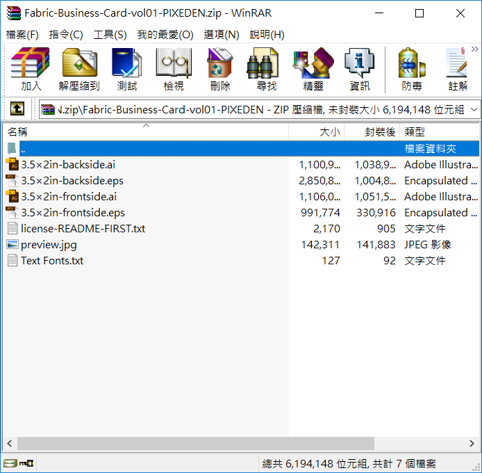Select file Text Fonts.txt
The height and width of the screenshot is (473, 482).
click(x=242, y=261)
